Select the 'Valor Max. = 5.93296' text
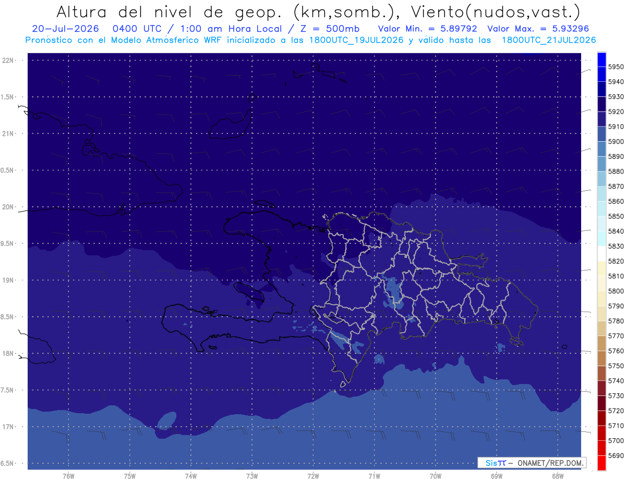This screenshot has width=626, height=483. [538, 29]
